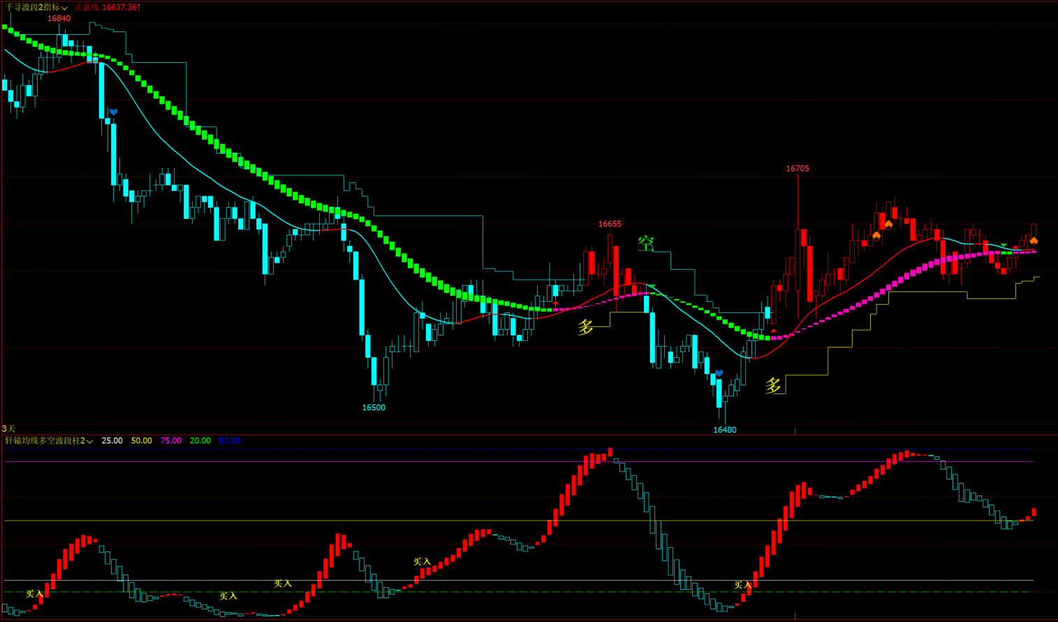Click the yellow 多 signal left of the 16705 rally
The image size is (1058, 622).
[773, 386]
